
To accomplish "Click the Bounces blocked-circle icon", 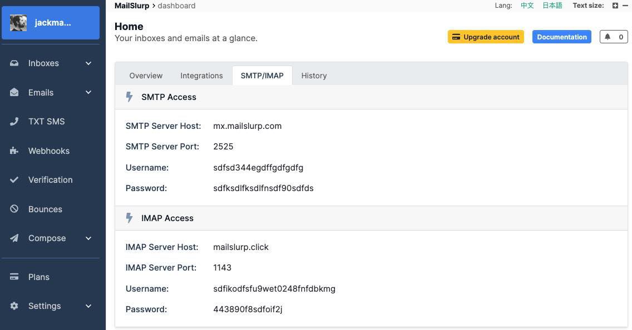I will point(14,209).
